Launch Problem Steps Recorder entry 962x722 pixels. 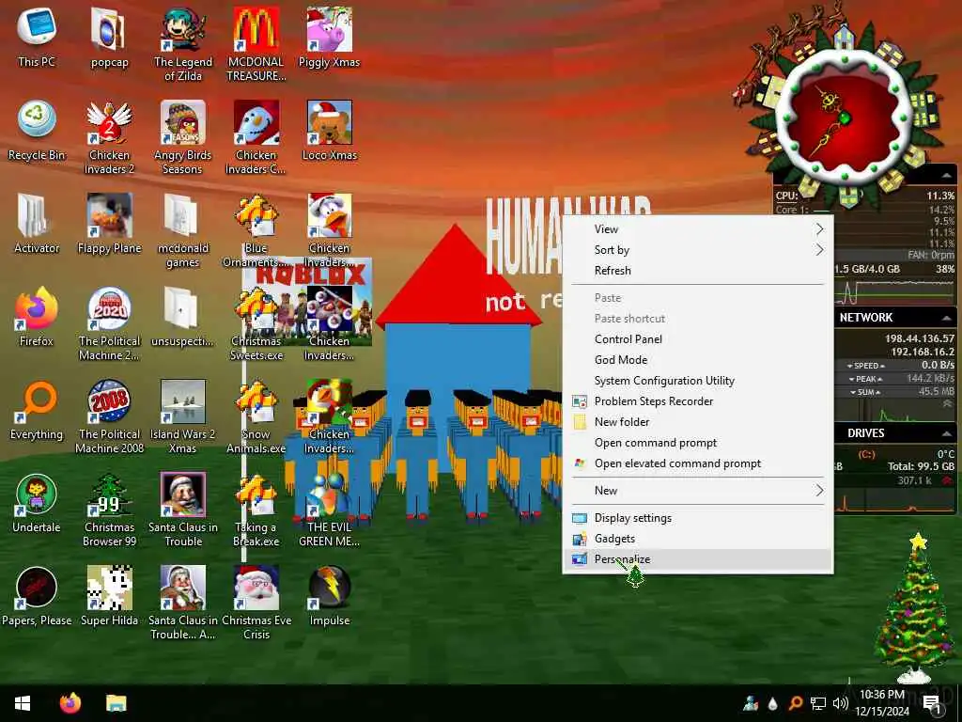698,401
